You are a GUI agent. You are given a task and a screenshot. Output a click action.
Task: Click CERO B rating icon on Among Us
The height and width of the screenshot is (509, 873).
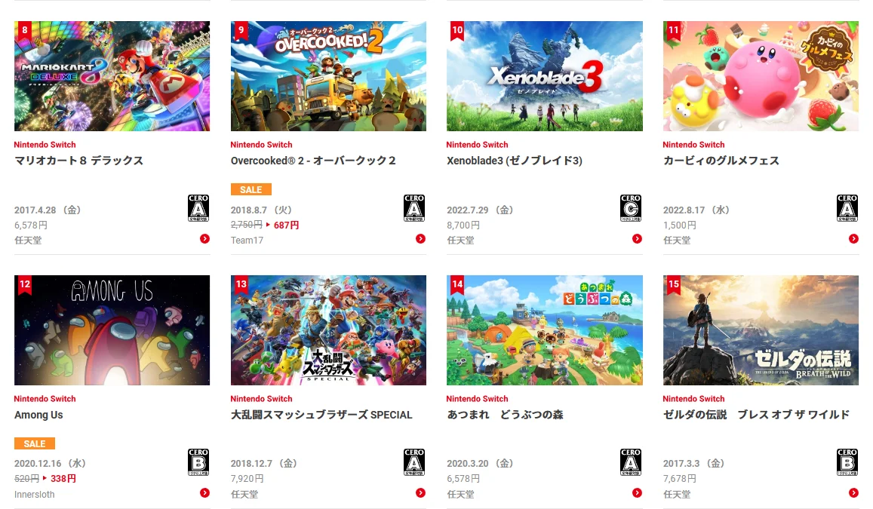[x=198, y=462]
